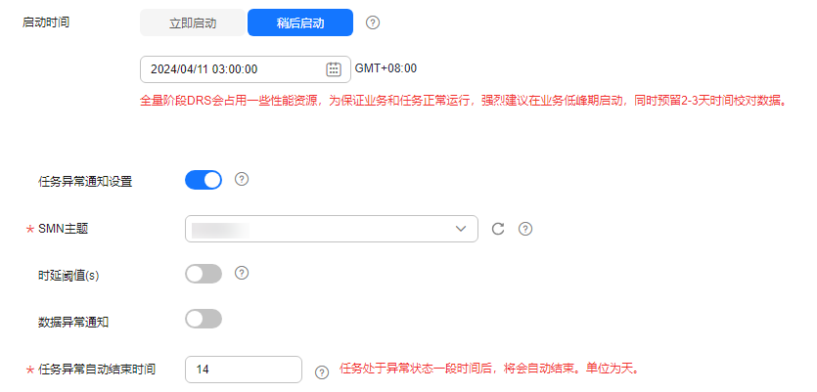Open the SMN主题 selection box
This screenshot has width=817, height=392.
pos(332,229)
